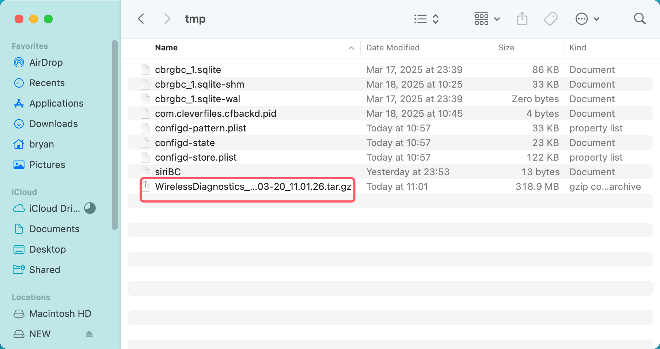
Task: Navigate back using the back arrow
Action: pyautogui.click(x=141, y=18)
